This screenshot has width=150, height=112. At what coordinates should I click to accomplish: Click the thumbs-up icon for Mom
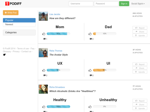[x=44, y=34]
